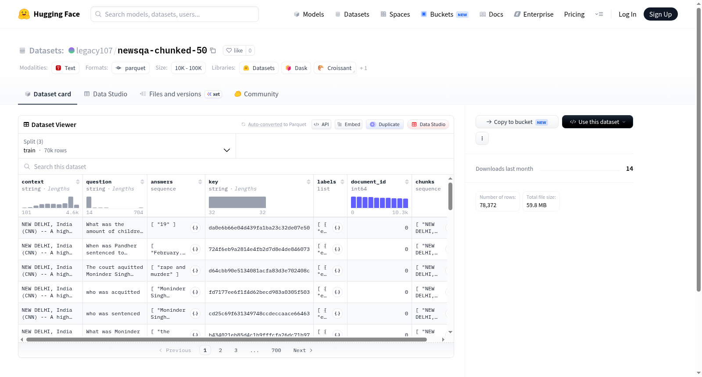Open the Files and versions tab
The height and width of the screenshot is (377, 702).
[x=181, y=94]
